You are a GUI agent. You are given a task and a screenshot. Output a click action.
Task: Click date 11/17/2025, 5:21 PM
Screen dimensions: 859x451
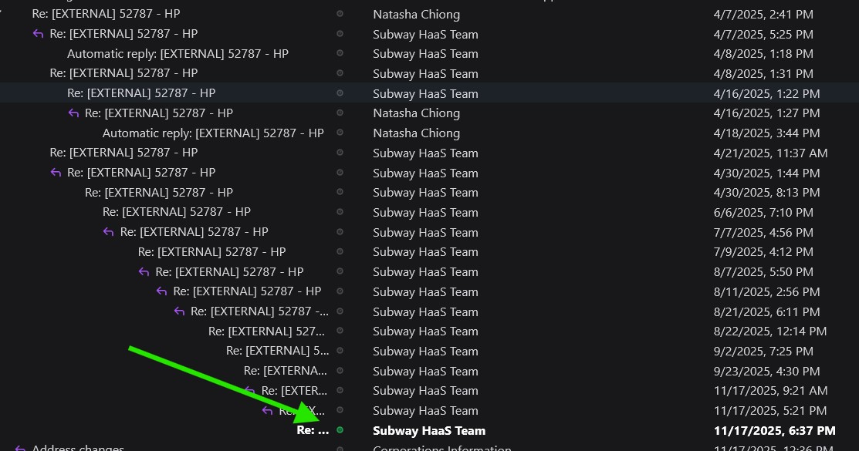[769, 410]
